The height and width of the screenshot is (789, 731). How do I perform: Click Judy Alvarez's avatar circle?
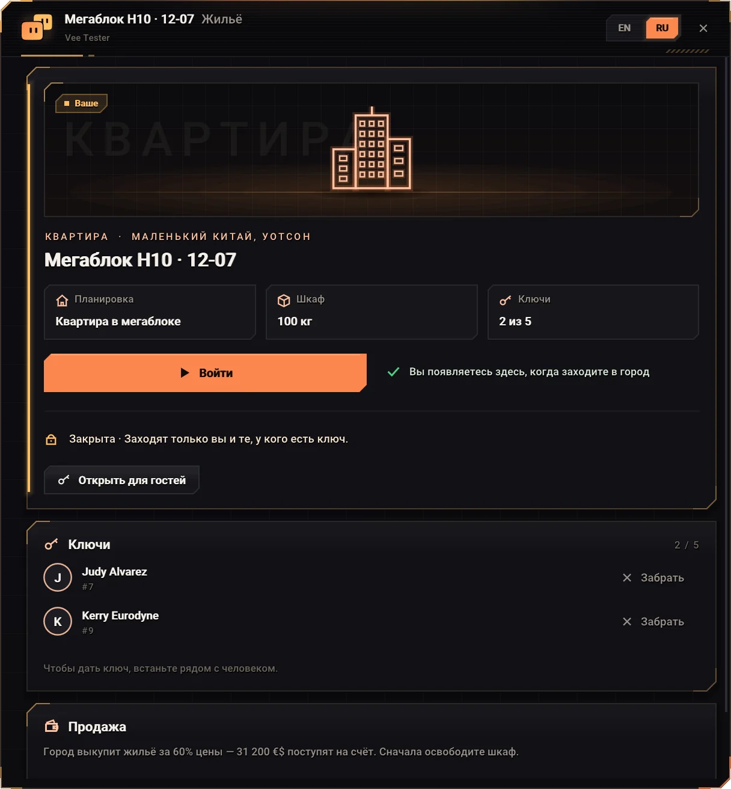(x=58, y=578)
